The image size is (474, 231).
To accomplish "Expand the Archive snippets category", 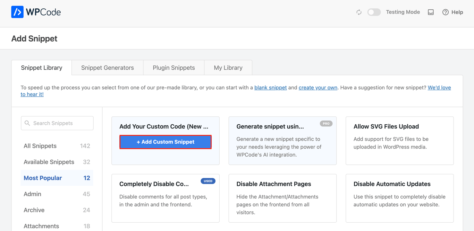I will [34, 210].
